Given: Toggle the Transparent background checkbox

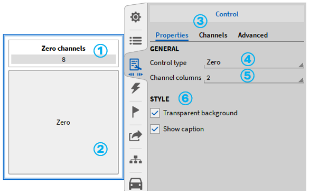Looking at the screenshot, I should 155,113.
